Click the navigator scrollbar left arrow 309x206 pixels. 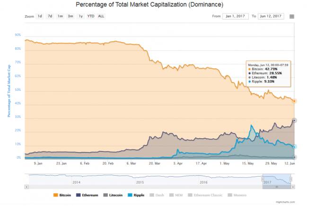[26, 187]
